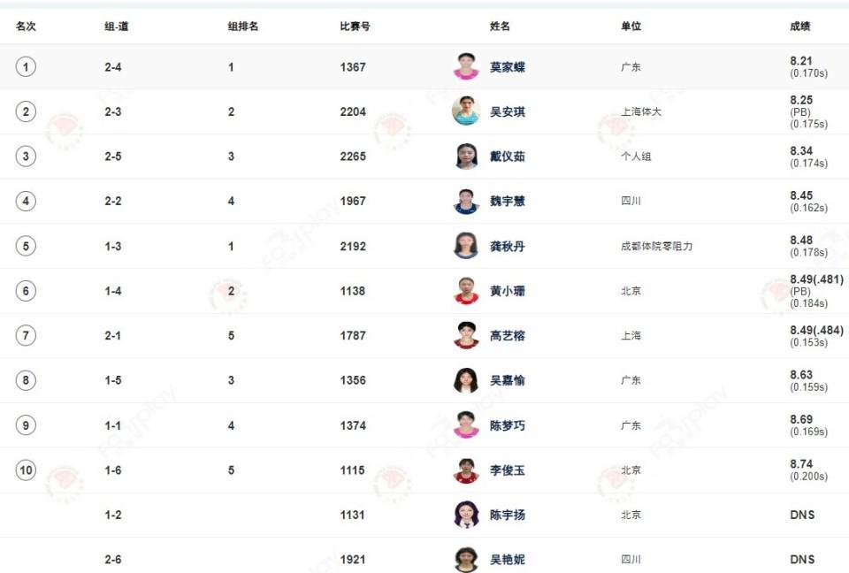
Task: Click bib number 2204
Action: click(353, 111)
